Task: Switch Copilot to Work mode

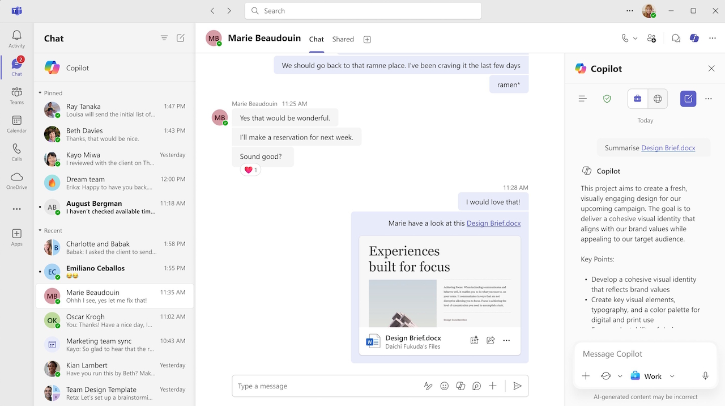Action: [x=637, y=99]
